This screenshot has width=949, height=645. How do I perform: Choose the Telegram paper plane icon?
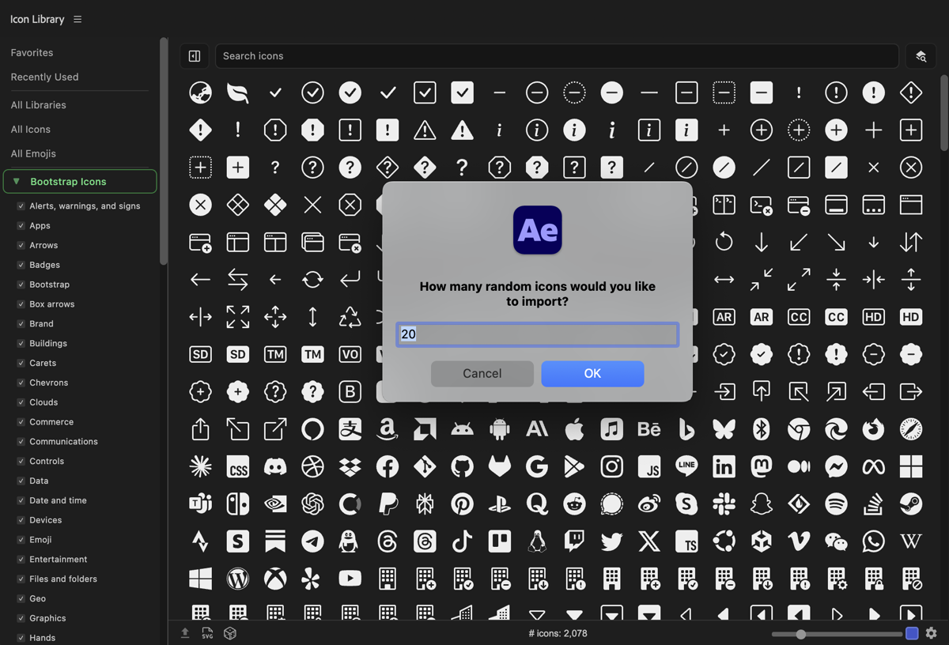coord(312,541)
